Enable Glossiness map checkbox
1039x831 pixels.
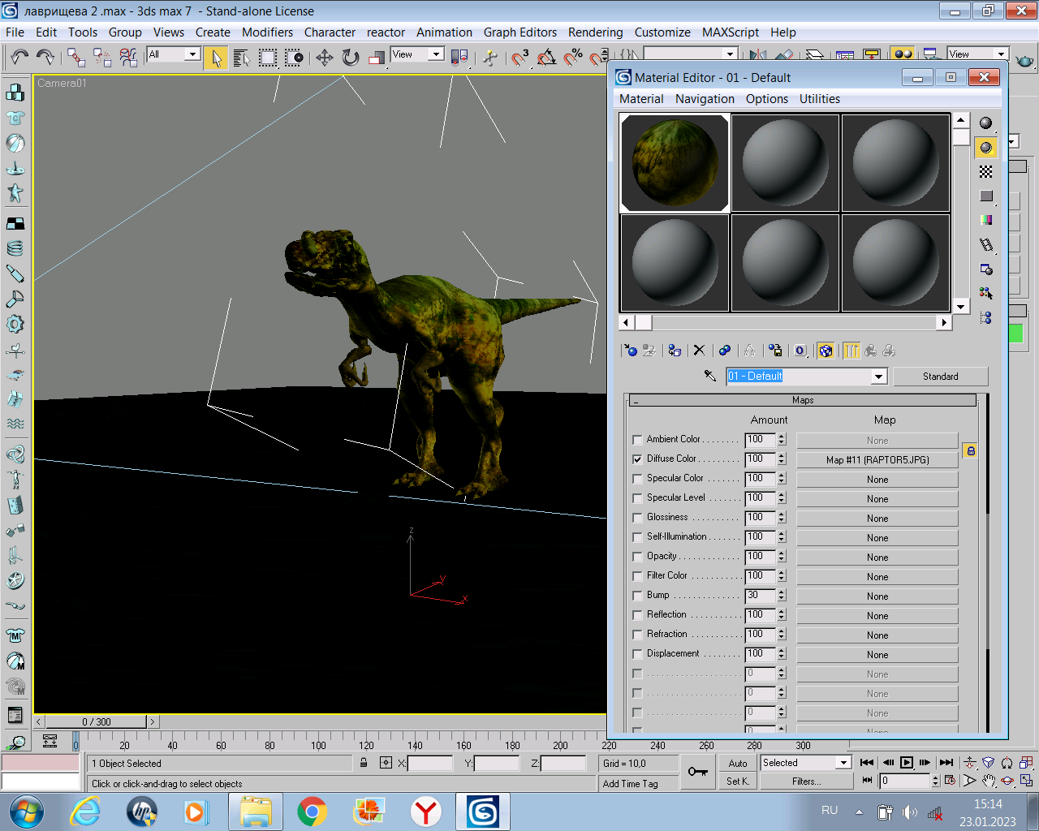pos(637,518)
